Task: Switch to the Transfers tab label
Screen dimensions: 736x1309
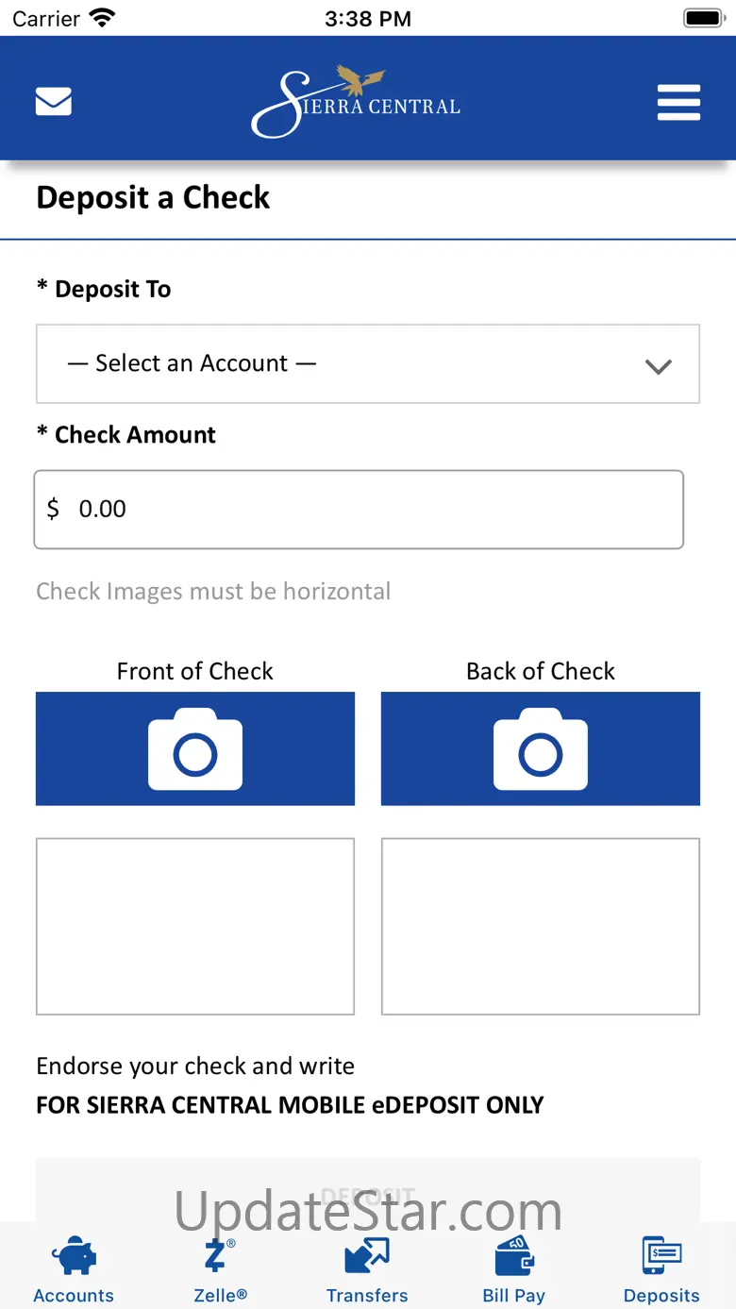Action: (367, 1296)
